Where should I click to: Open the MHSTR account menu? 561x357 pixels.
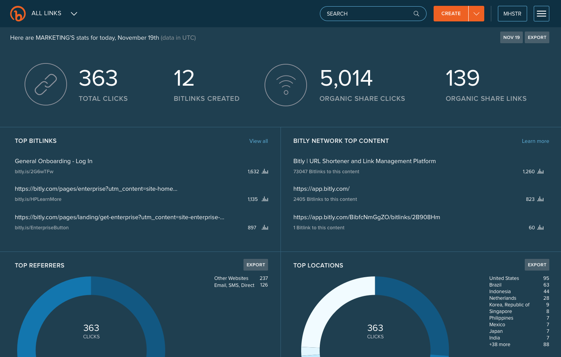[x=512, y=13]
